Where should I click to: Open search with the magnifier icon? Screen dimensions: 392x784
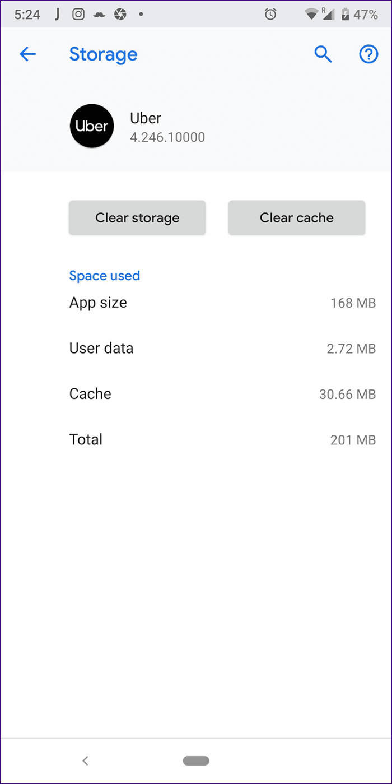coord(323,54)
